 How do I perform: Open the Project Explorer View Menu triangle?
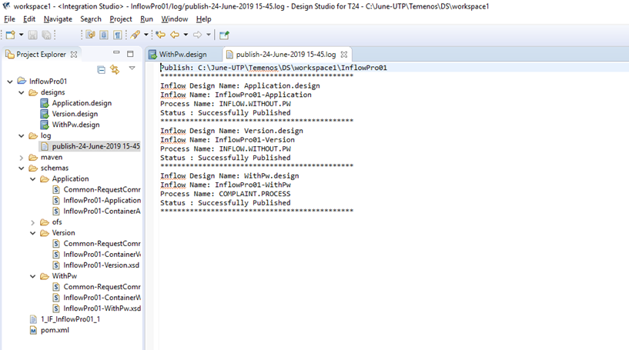pos(132,68)
